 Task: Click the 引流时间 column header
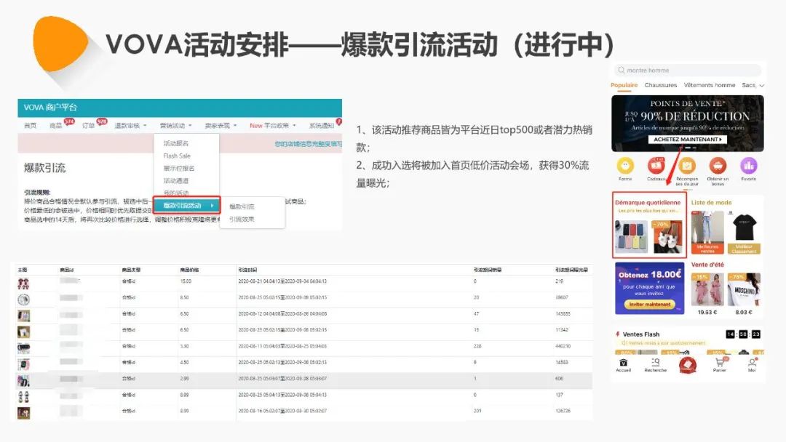pyautogui.click(x=247, y=270)
